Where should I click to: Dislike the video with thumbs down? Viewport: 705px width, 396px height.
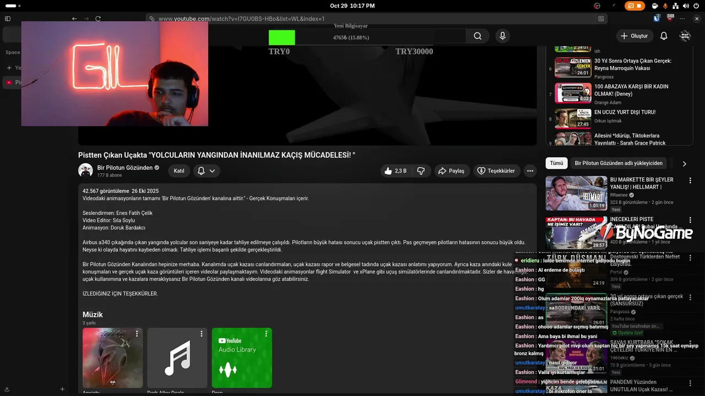(421, 171)
